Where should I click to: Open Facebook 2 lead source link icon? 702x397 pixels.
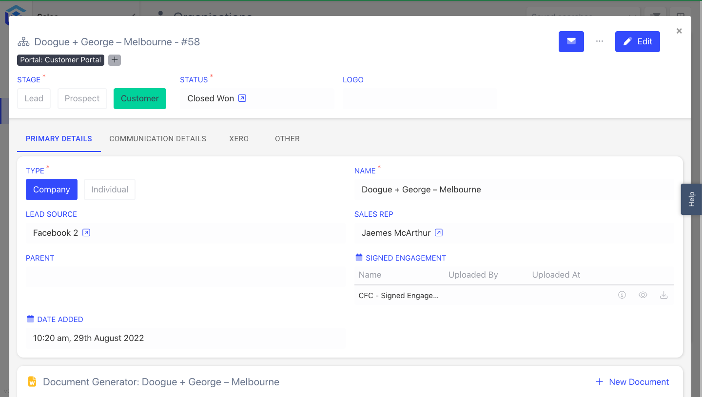pos(86,233)
